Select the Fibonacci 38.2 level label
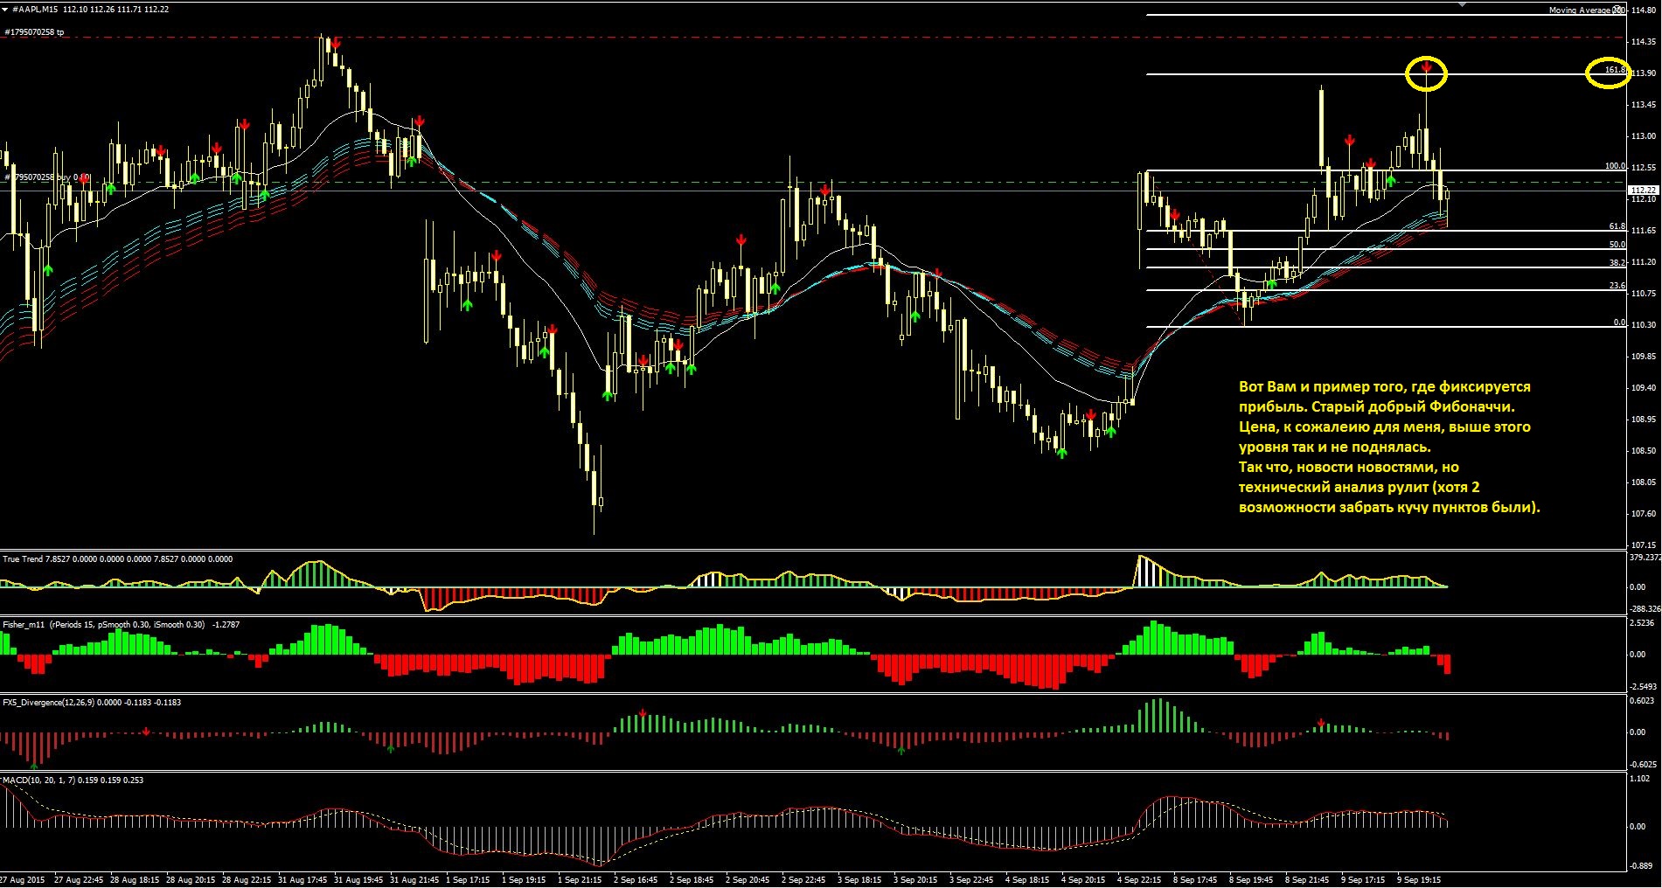The width and height of the screenshot is (1662, 888). (1617, 262)
